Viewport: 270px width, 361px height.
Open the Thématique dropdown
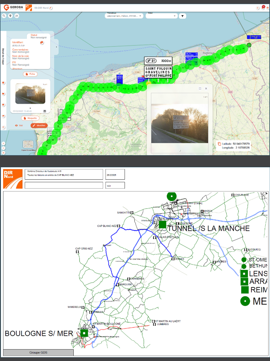[x=124, y=16]
